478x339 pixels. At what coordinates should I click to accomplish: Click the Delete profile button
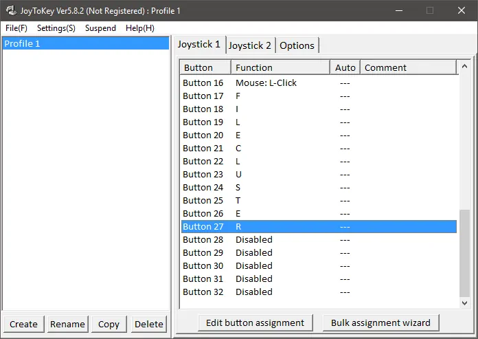pos(149,324)
